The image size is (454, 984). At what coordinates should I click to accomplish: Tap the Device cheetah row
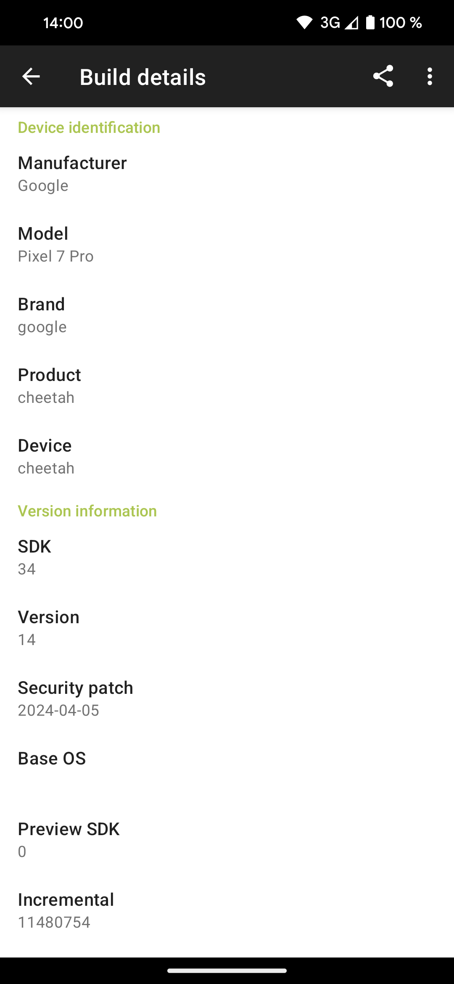pyautogui.click(x=227, y=456)
